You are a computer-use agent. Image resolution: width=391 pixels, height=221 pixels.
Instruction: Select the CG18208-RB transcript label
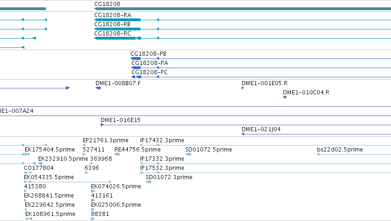point(112,24)
